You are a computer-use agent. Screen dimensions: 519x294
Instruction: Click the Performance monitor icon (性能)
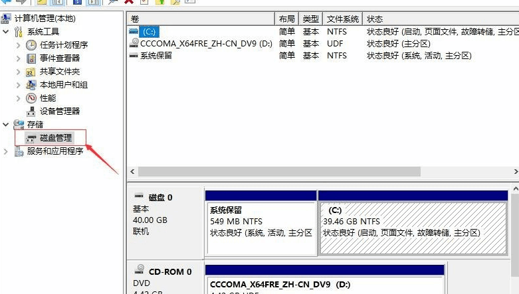click(31, 98)
